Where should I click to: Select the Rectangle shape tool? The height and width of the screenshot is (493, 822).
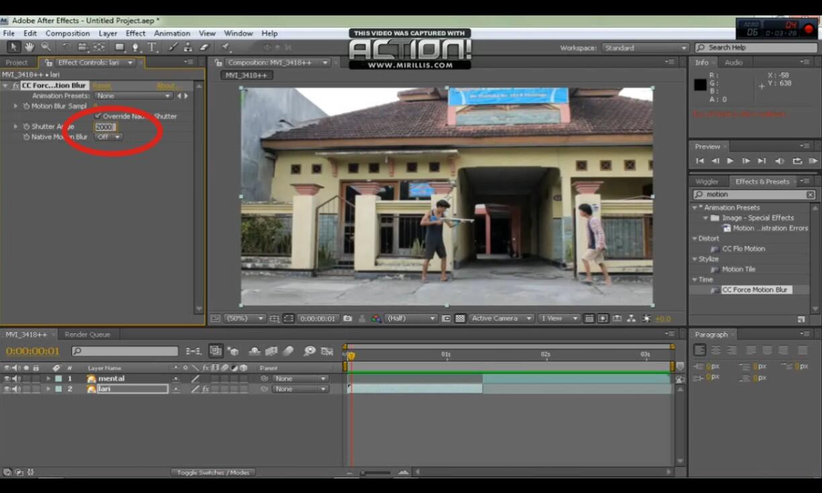(119, 47)
